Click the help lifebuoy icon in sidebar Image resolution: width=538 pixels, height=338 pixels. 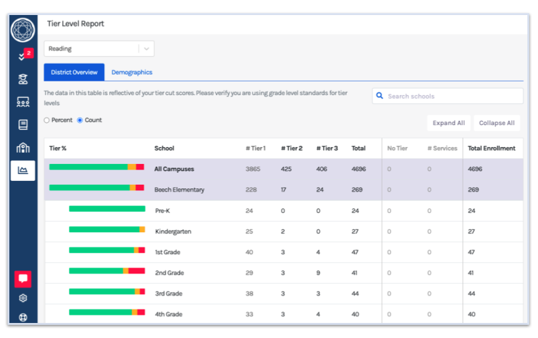tap(23, 317)
